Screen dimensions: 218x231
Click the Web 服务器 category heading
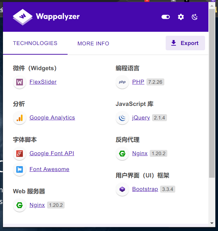pyautogui.click(x=29, y=191)
